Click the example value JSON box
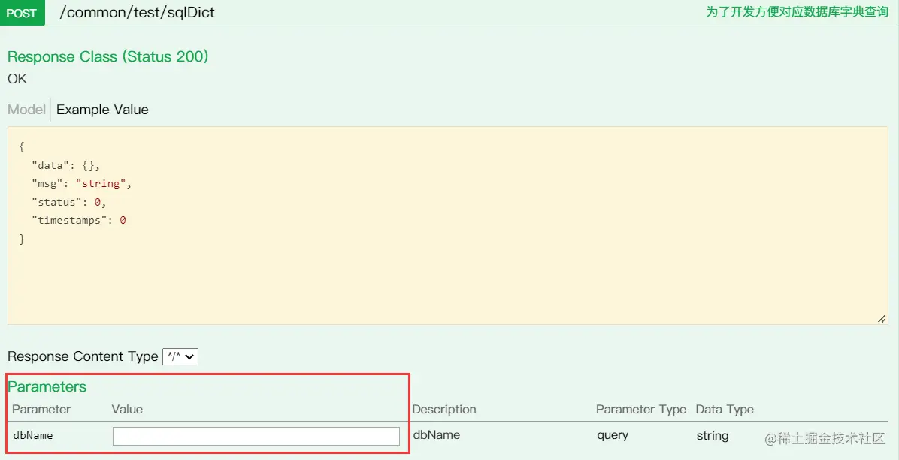This screenshot has height=460, width=899. coord(448,225)
